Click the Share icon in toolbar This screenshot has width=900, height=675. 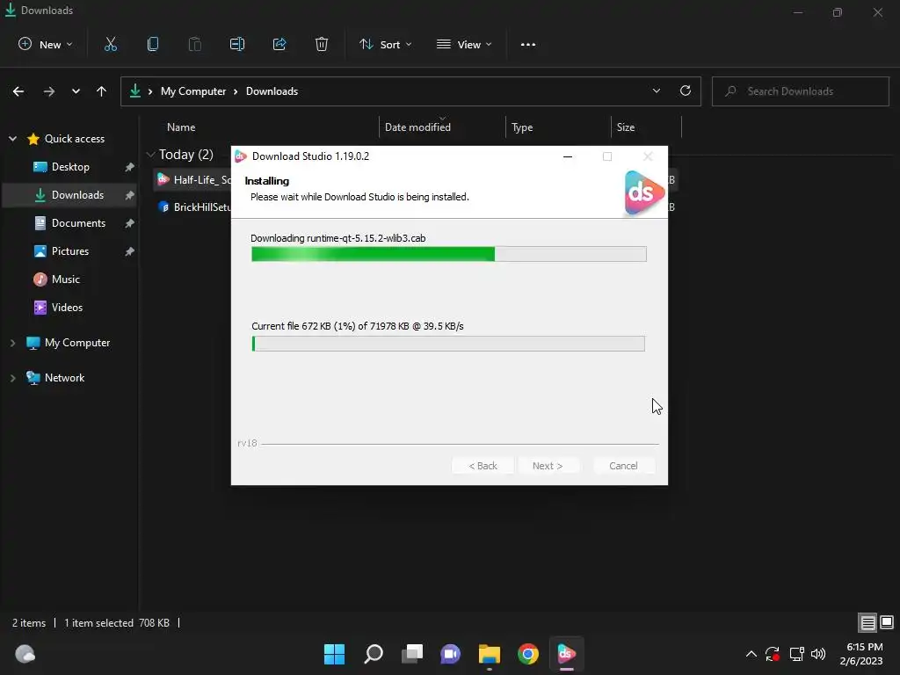pyautogui.click(x=279, y=44)
